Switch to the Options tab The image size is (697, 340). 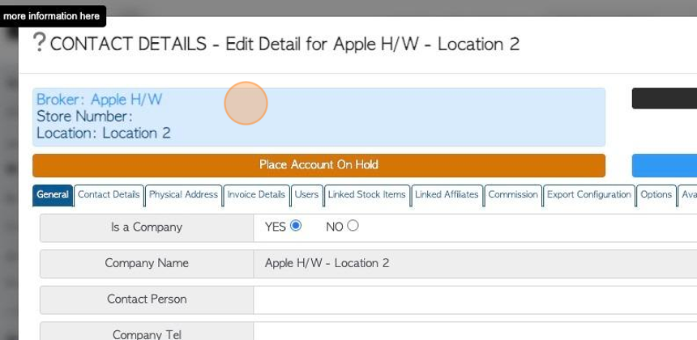[x=656, y=195]
